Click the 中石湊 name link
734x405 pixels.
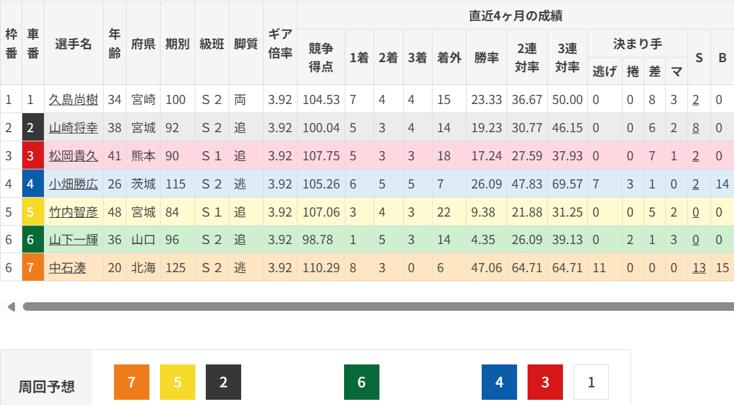coord(67,268)
